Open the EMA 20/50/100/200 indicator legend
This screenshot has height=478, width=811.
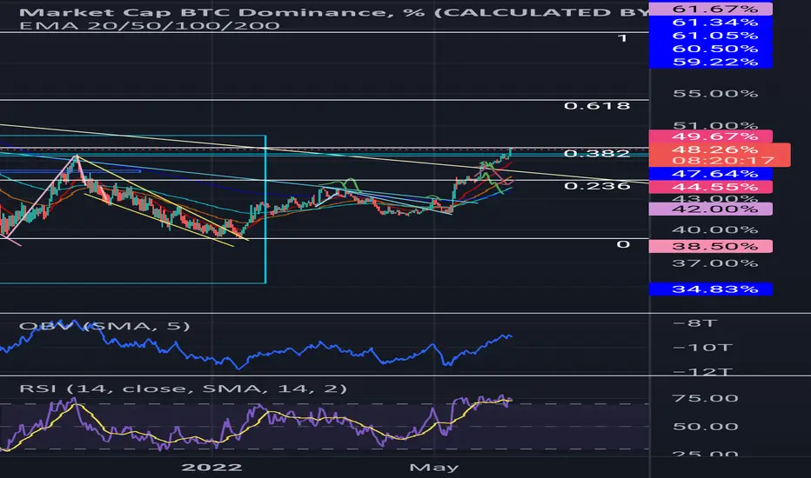tap(149, 25)
